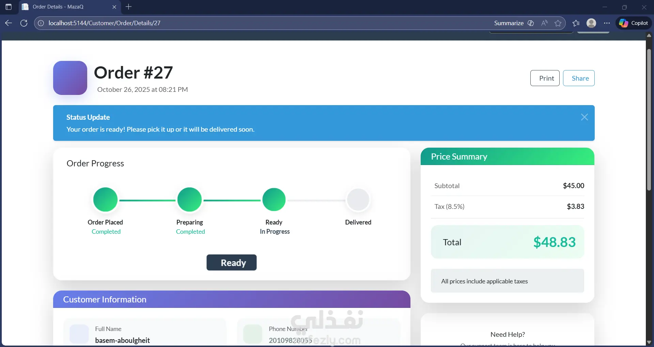Click the customer name basem-aboulgheit
Image resolution: width=654 pixels, height=347 pixels.
pos(123,341)
